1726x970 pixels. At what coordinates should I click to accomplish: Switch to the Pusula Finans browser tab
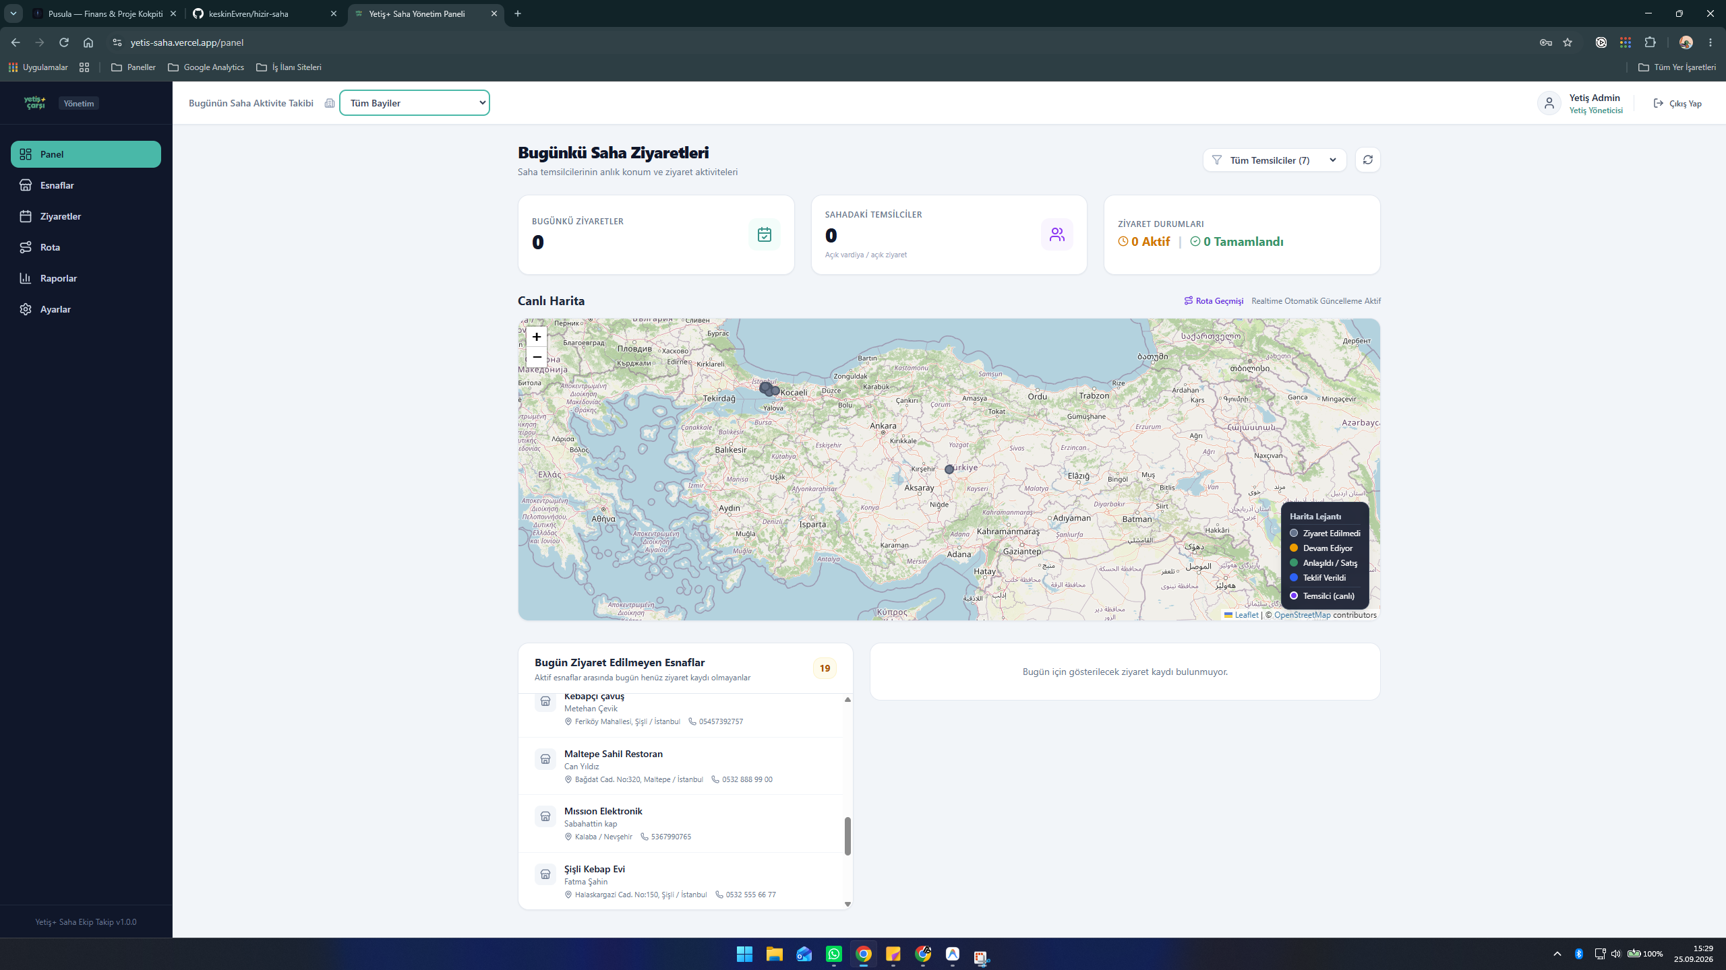coord(105,13)
